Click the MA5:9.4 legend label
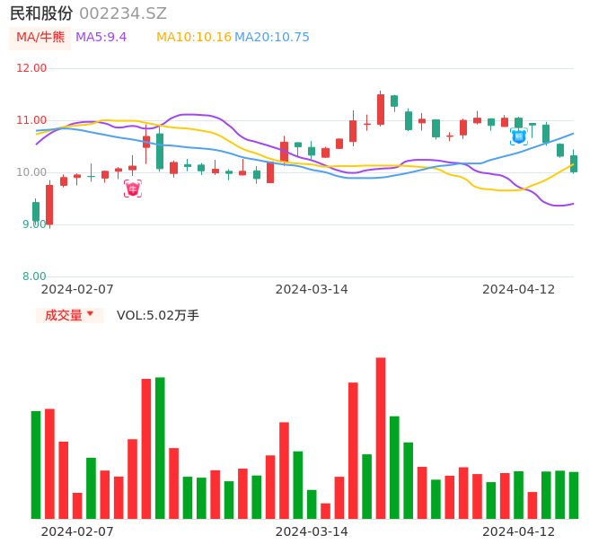 pyautogui.click(x=101, y=38)
